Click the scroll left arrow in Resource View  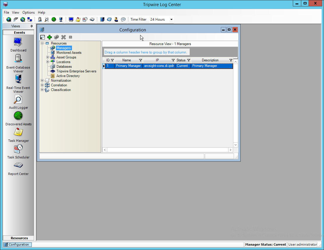click(x=105, y=150)
